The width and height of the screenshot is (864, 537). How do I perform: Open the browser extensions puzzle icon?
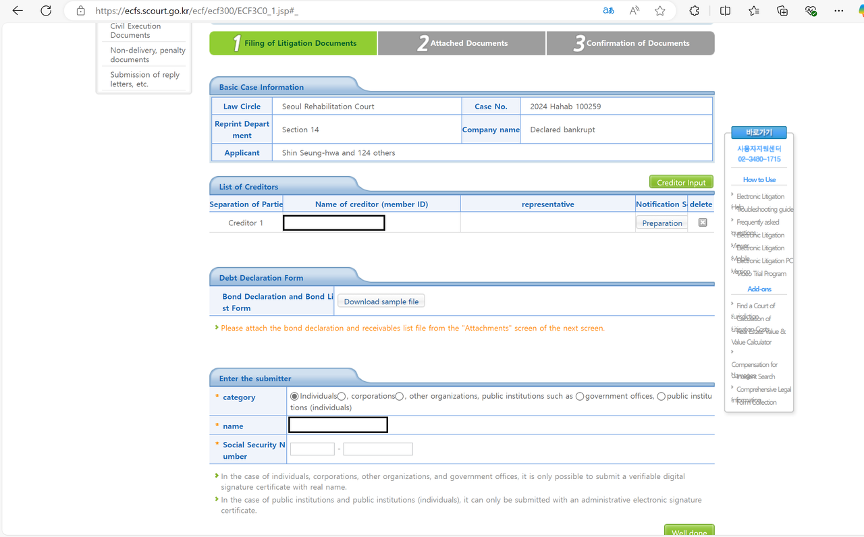694,11
